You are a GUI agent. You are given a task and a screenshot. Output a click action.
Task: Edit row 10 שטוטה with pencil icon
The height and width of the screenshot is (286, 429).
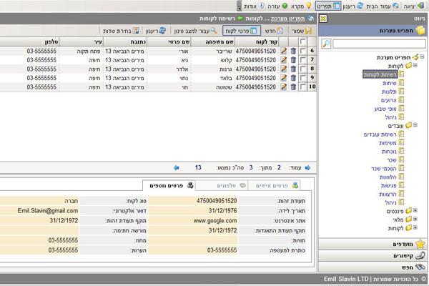click(284, 87)
